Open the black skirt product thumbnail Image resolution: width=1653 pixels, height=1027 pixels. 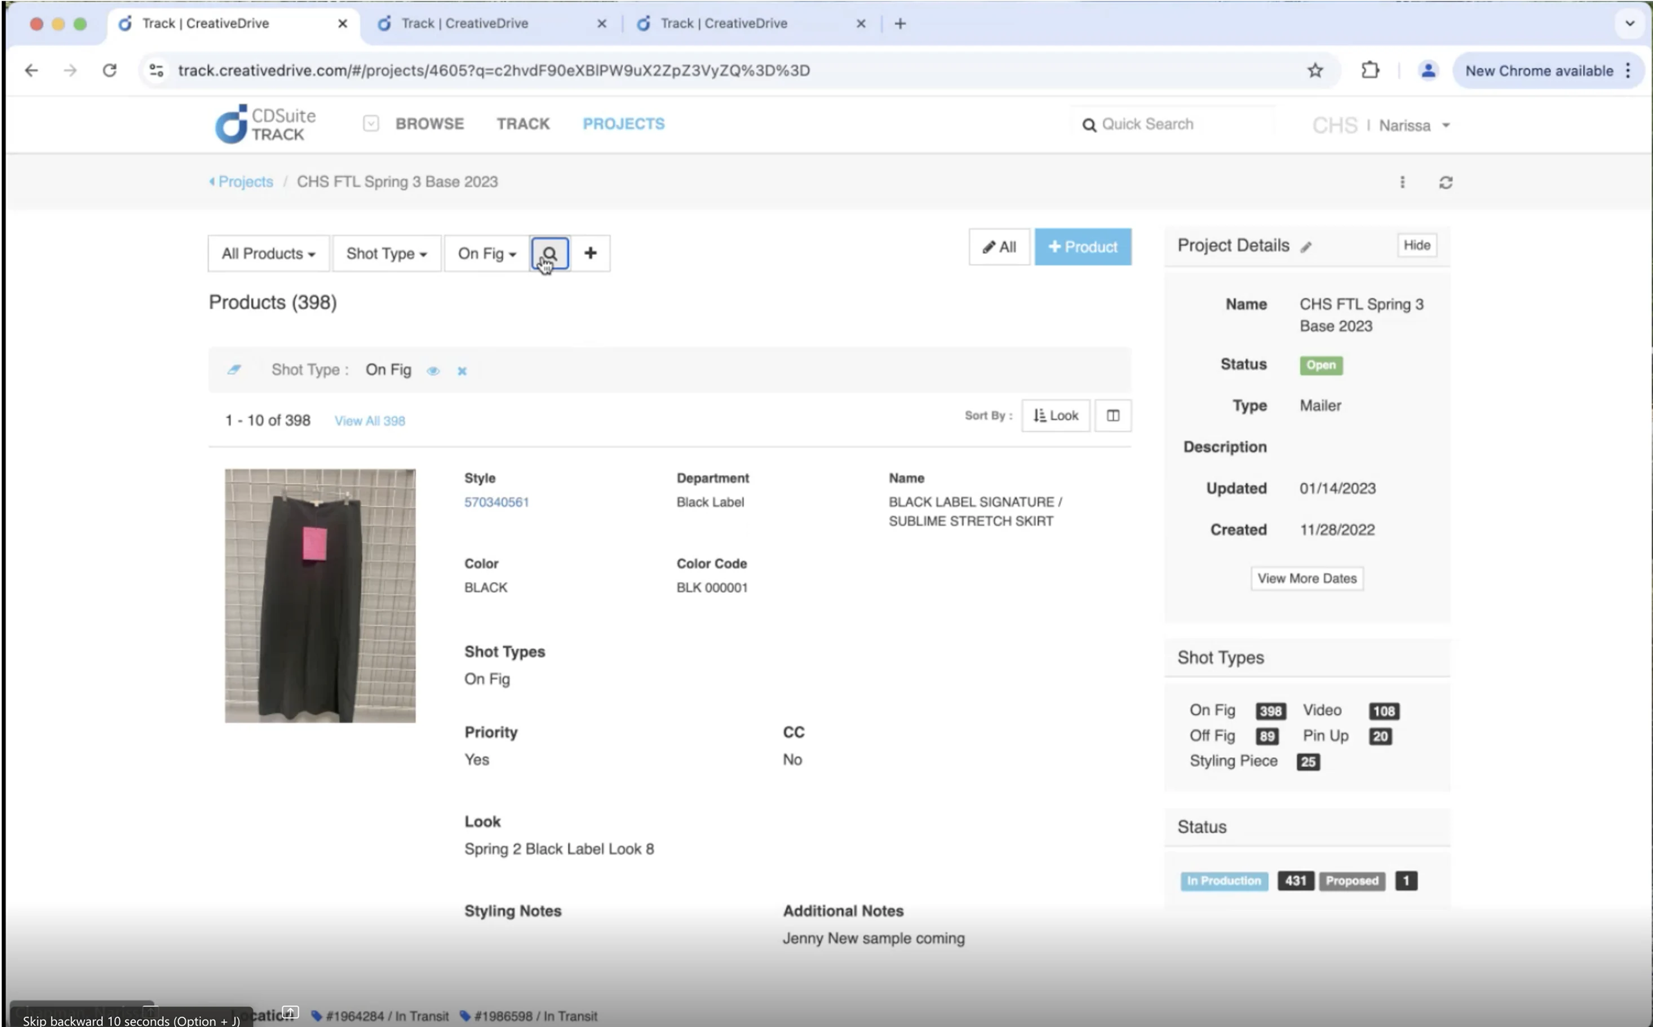click(x=320, y=596)
